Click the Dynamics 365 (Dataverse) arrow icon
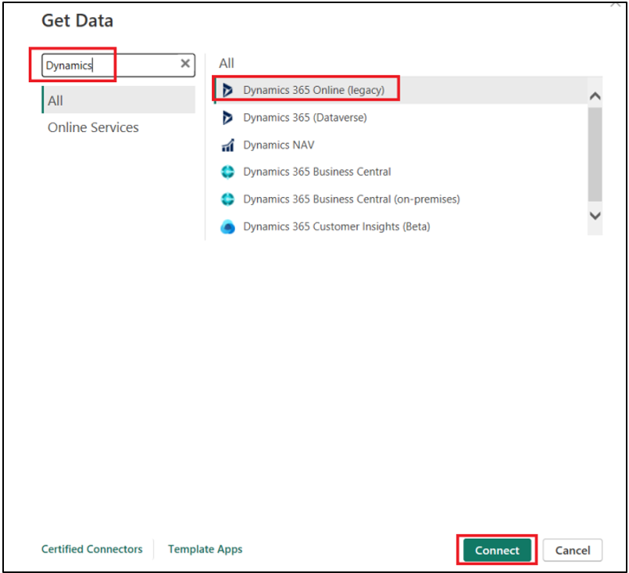The image size is (629, 573). [228, 118]
